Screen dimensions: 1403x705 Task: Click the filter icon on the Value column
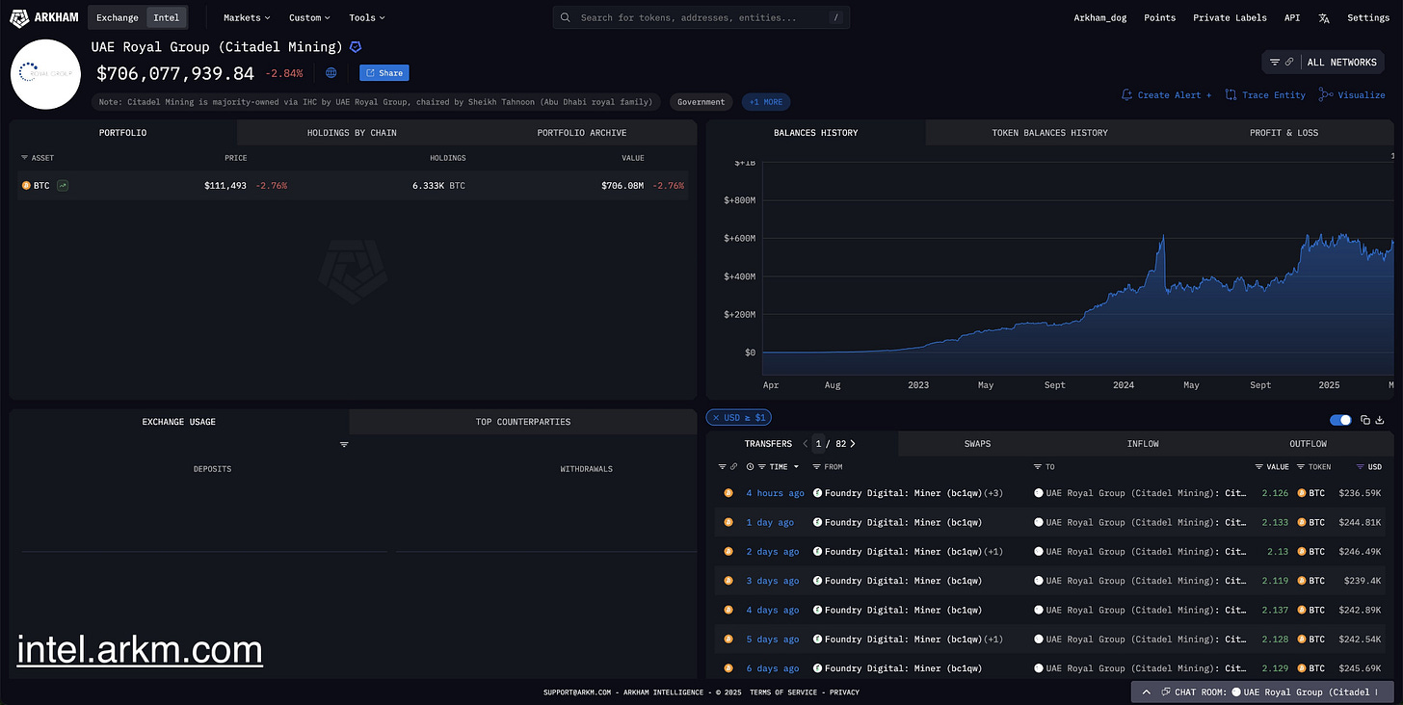(1259, 466)
